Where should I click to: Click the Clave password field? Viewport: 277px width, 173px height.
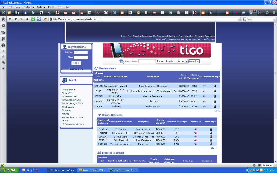pyautogui.click(x=81, y=57)
